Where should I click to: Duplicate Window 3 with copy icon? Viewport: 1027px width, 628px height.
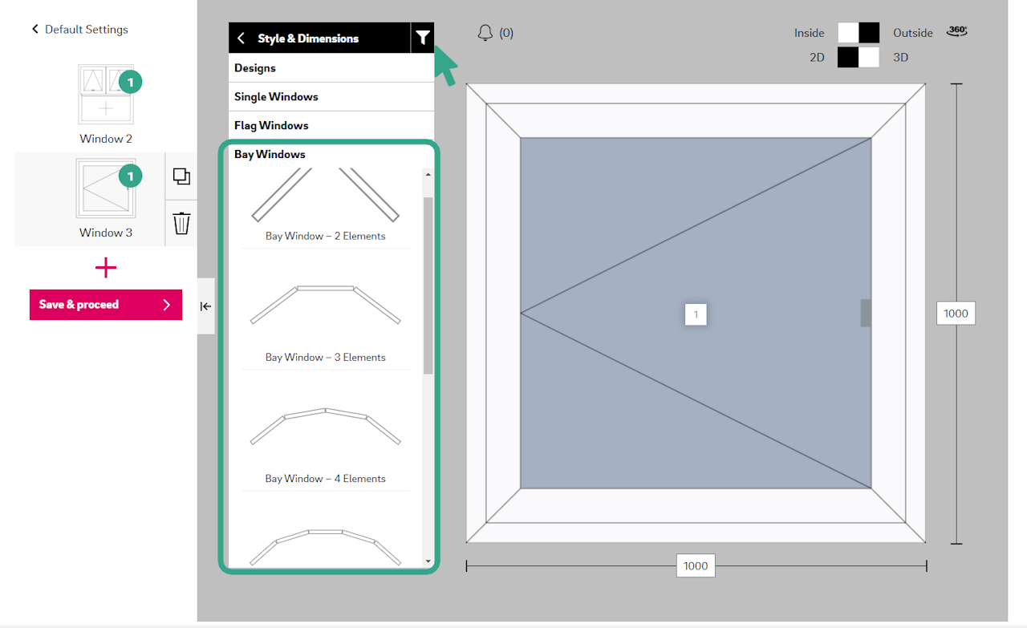(181, 176)
